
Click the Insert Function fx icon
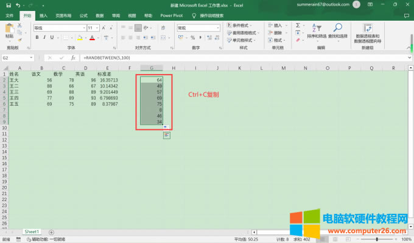tap(72, 58)
